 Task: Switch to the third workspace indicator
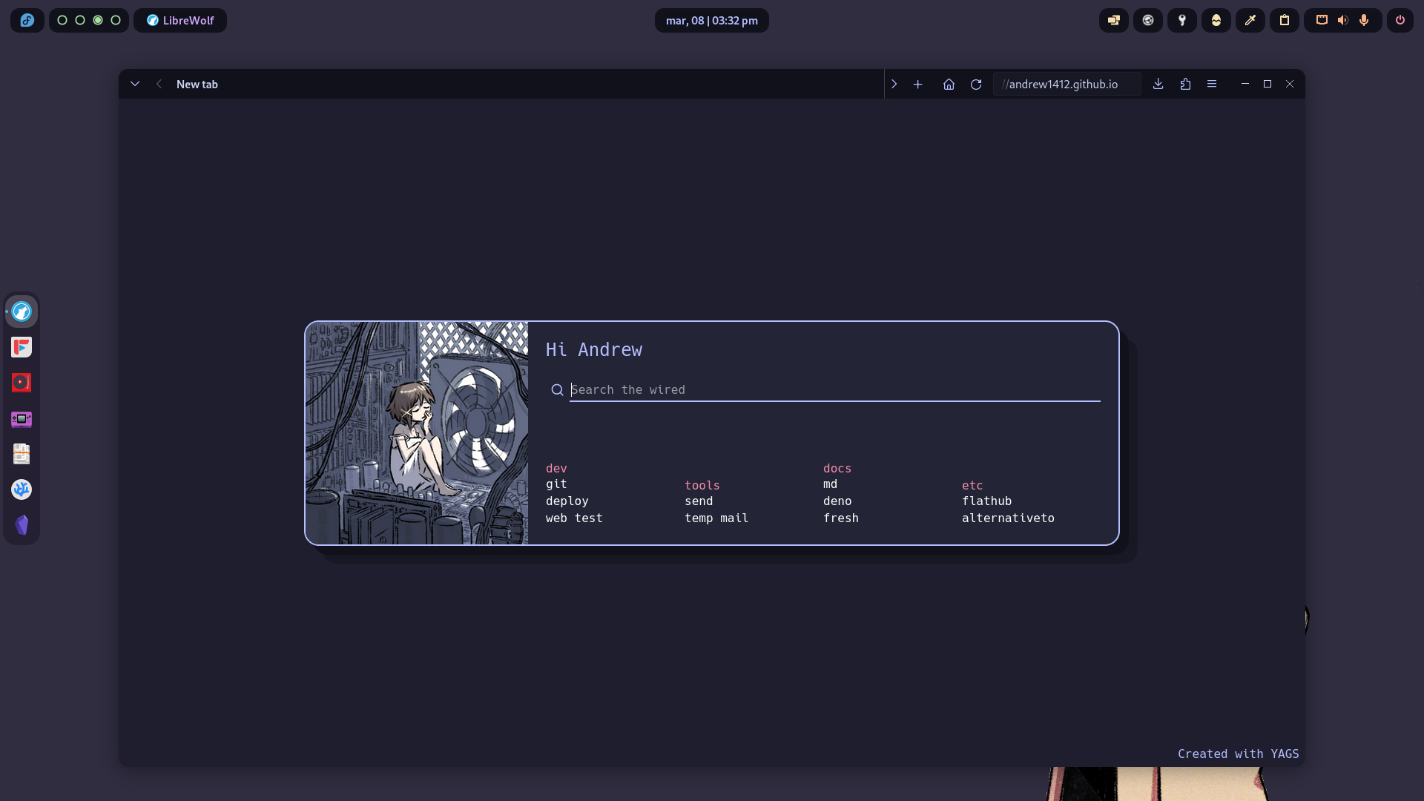click(x=98, y=20)
